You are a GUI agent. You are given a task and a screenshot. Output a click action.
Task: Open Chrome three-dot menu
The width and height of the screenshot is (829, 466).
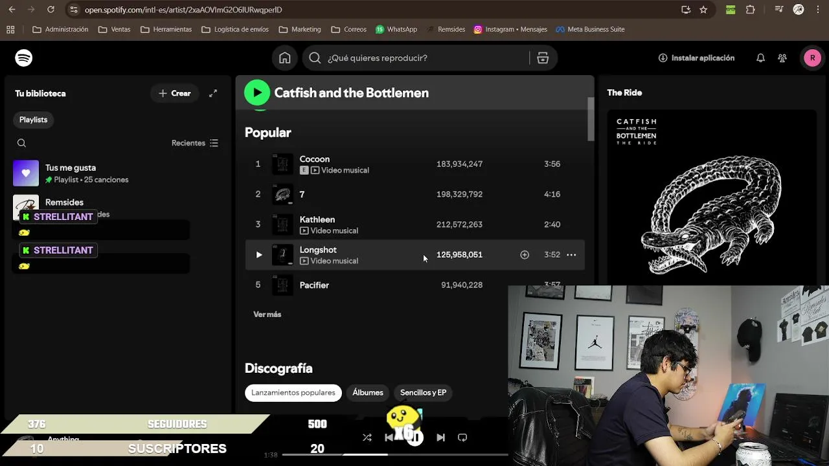817,10
